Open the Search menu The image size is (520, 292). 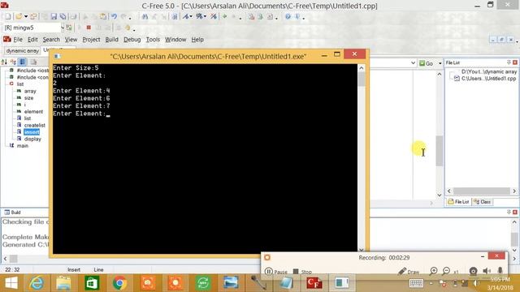tap(51, 40)
